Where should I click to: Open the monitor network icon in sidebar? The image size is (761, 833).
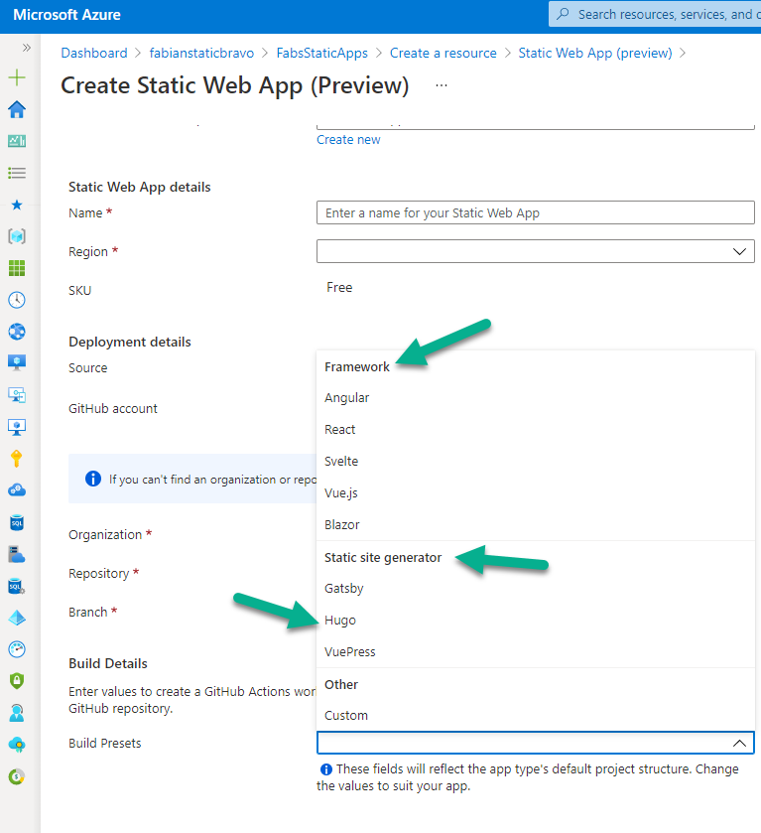click(17, 395)
